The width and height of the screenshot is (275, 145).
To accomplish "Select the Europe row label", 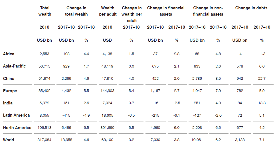I will click(10, 91).
